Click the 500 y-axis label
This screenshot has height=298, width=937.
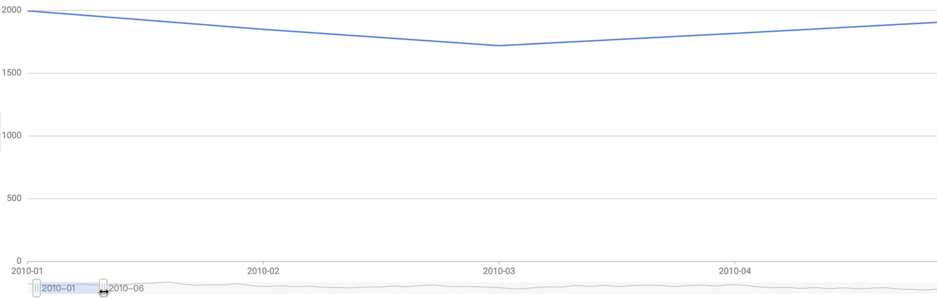(x=14, y=198)
